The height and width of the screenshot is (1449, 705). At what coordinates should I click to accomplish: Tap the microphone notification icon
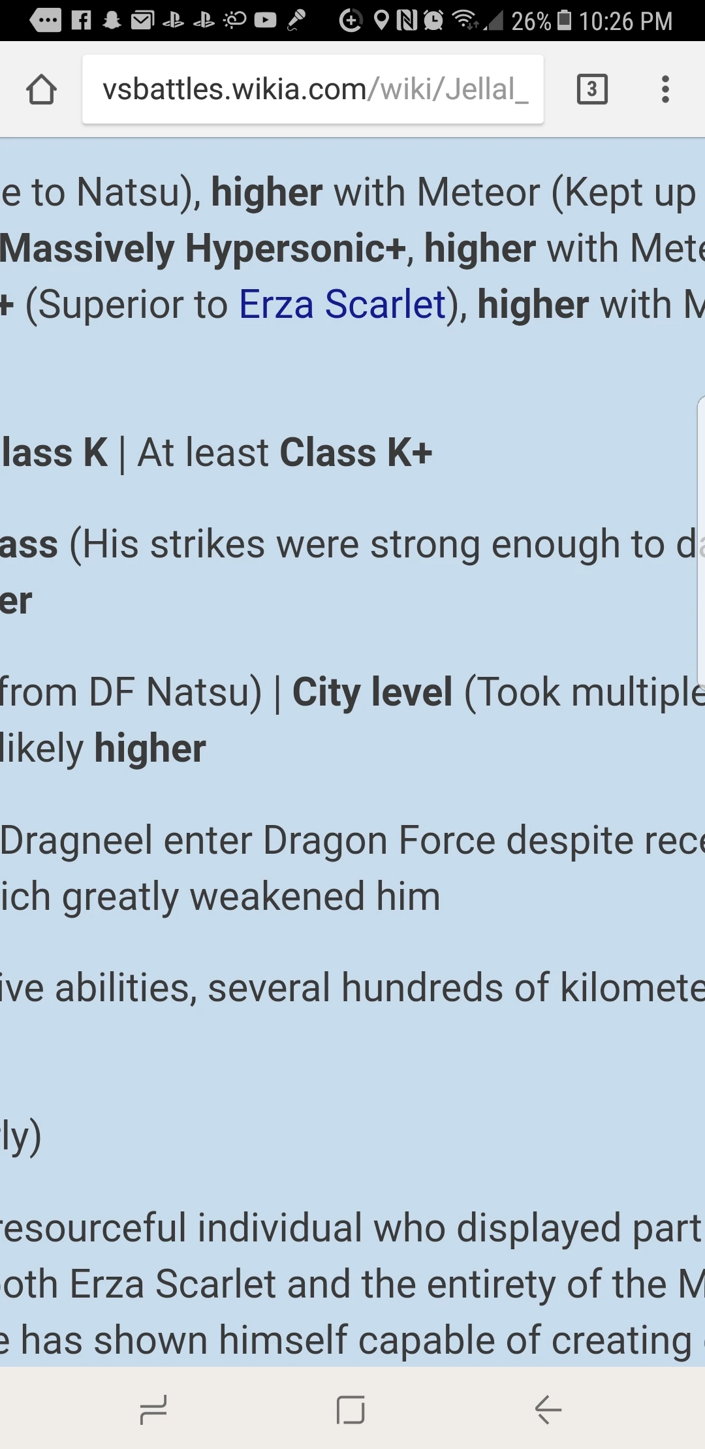pyautogui.click(x=296, y=21)
